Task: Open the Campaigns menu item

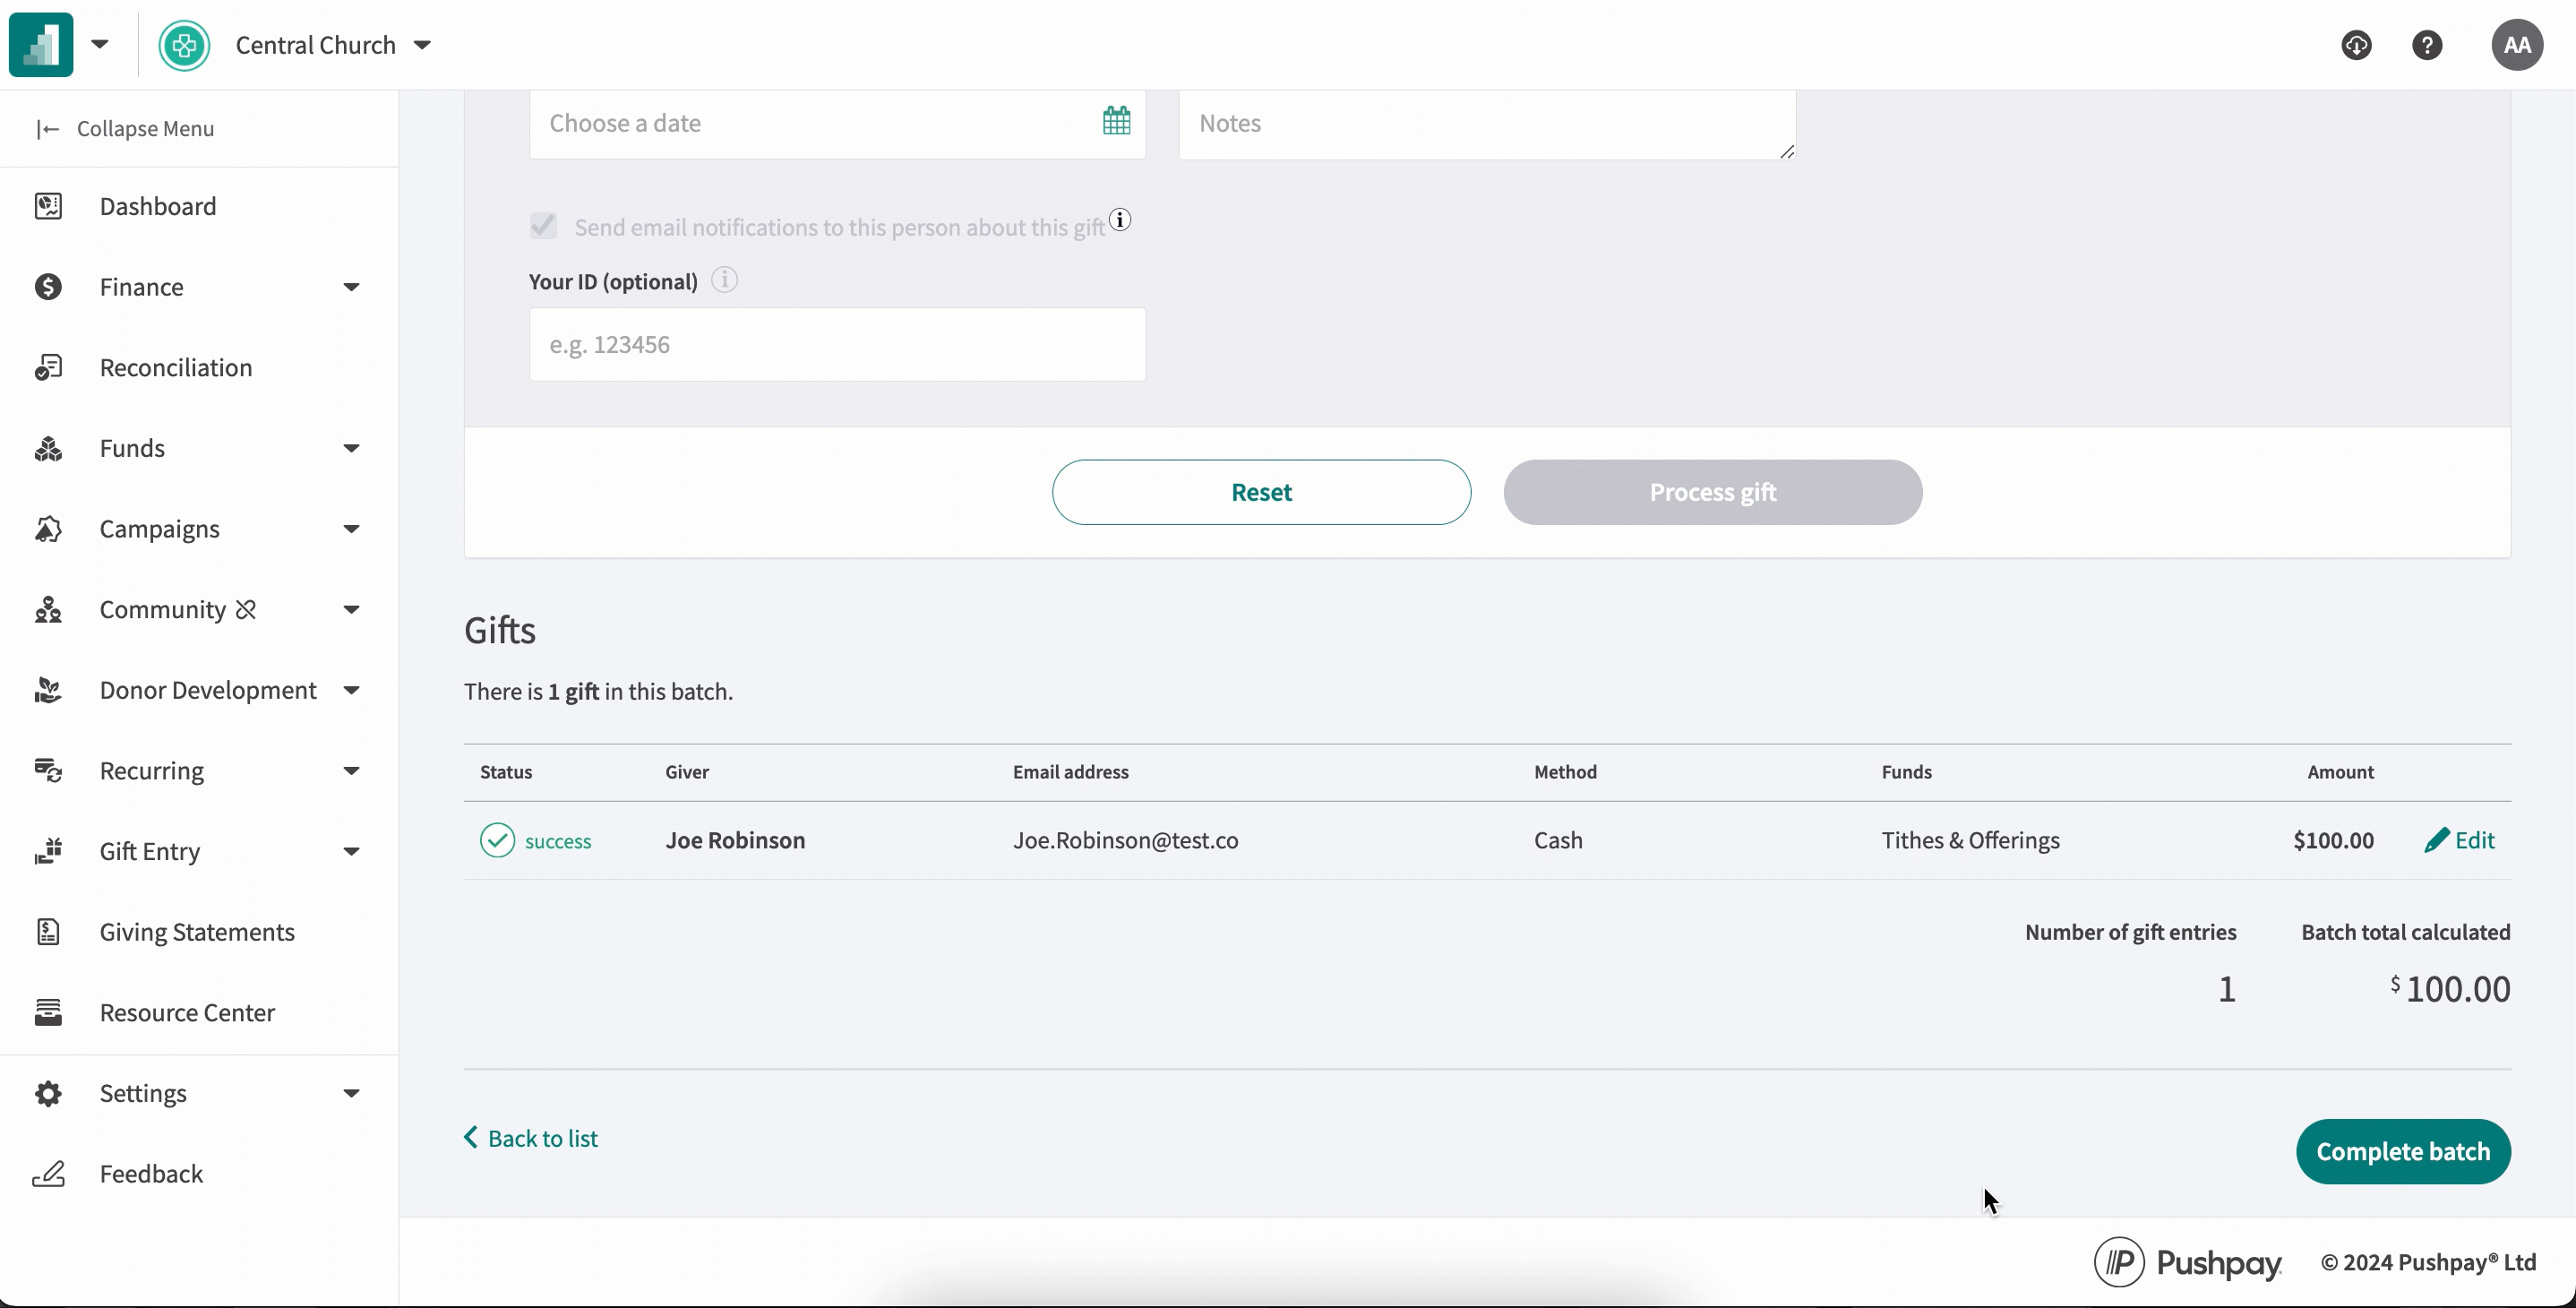Action: [x=161, y=528]
